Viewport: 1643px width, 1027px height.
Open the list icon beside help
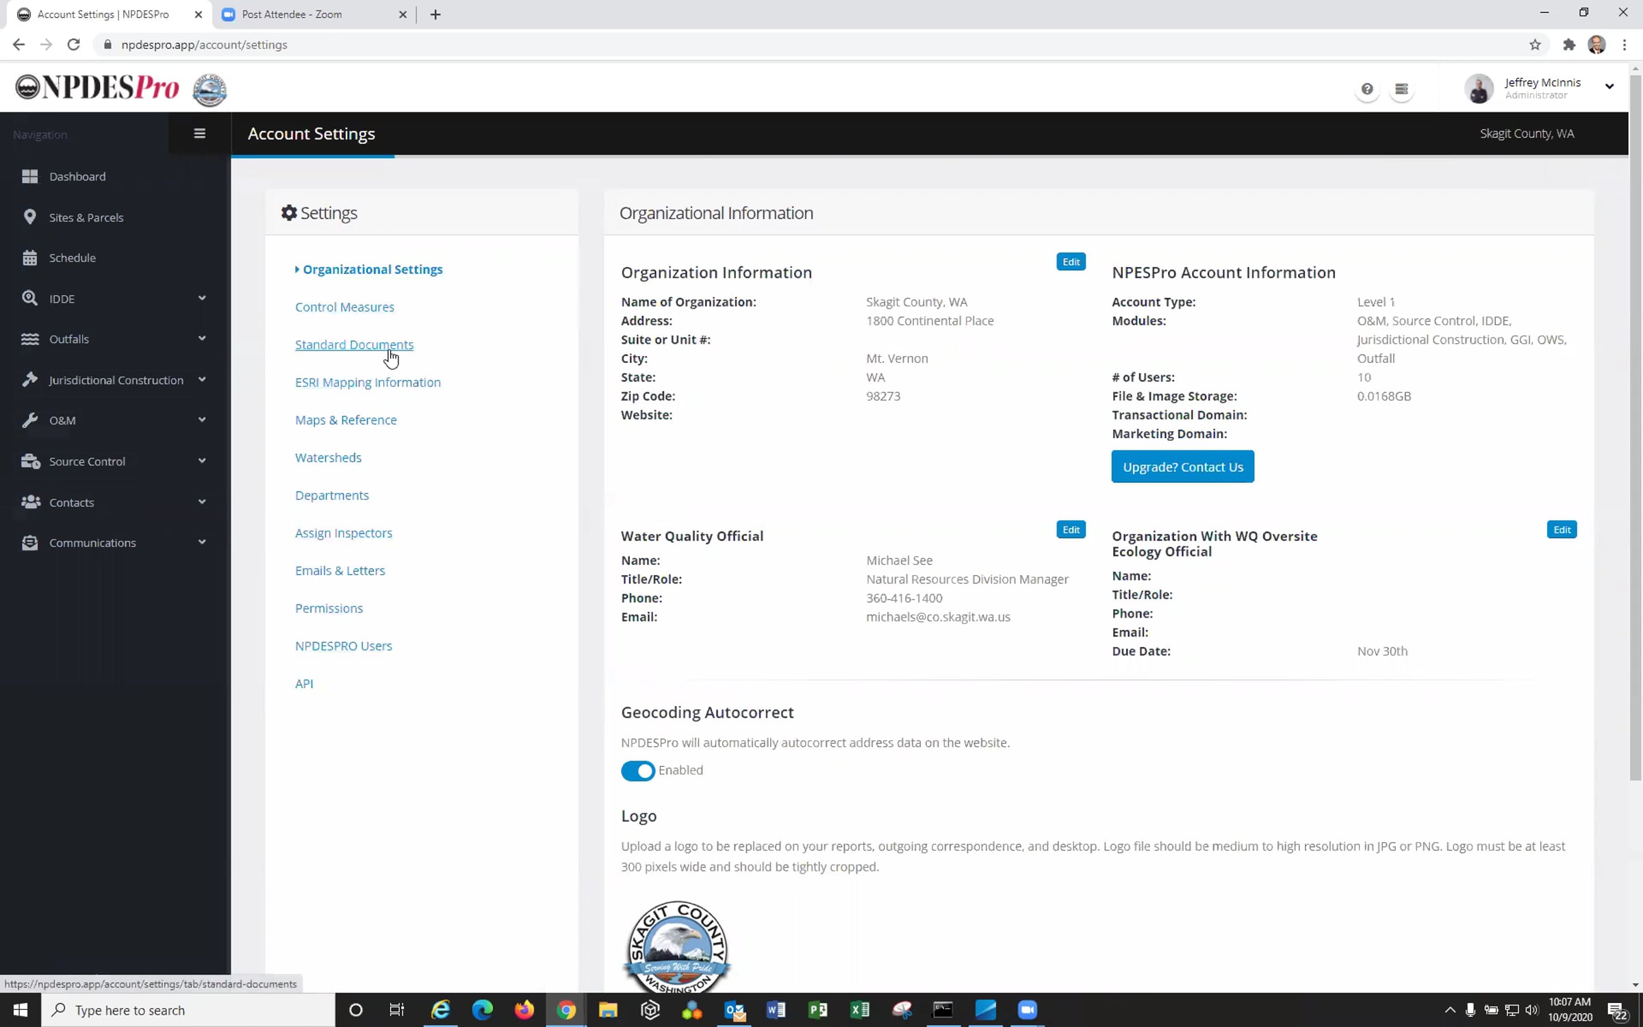(x=1401, y=89)
